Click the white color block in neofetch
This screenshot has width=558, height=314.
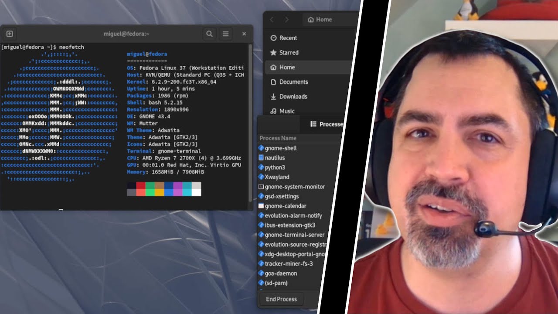[197, 192]
